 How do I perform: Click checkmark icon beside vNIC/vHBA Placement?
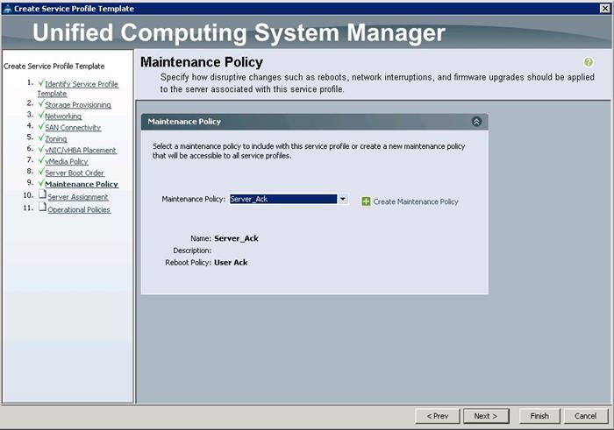[x=41, y=149]
